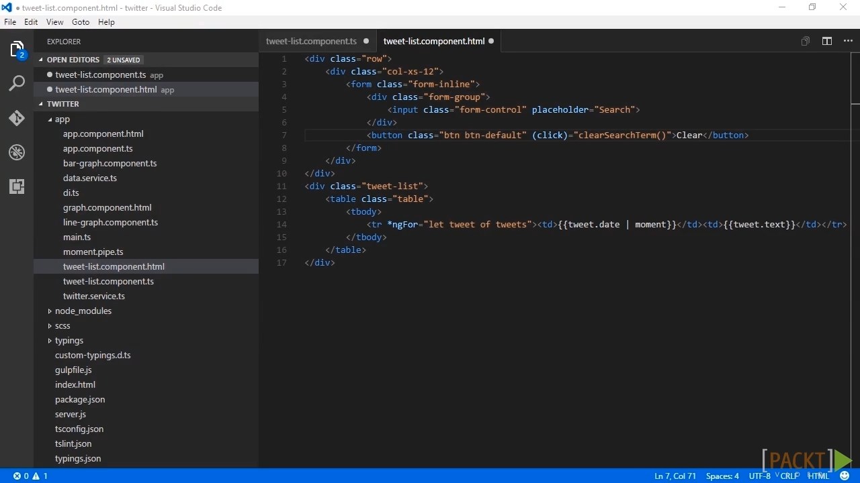Open the Edit menu
Image resolution: width=860 pixels, height=483 pixels.
coord(31,22)
